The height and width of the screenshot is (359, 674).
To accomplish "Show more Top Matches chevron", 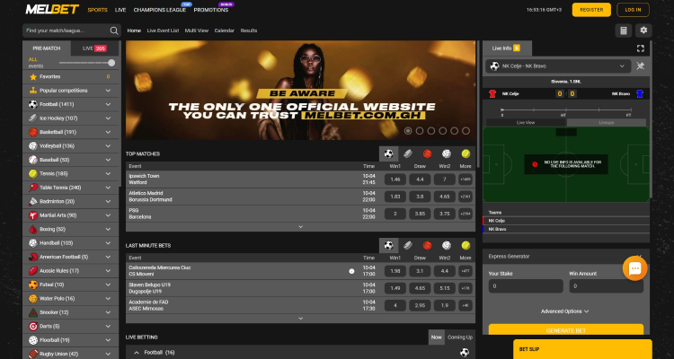I will pos(300,227).
